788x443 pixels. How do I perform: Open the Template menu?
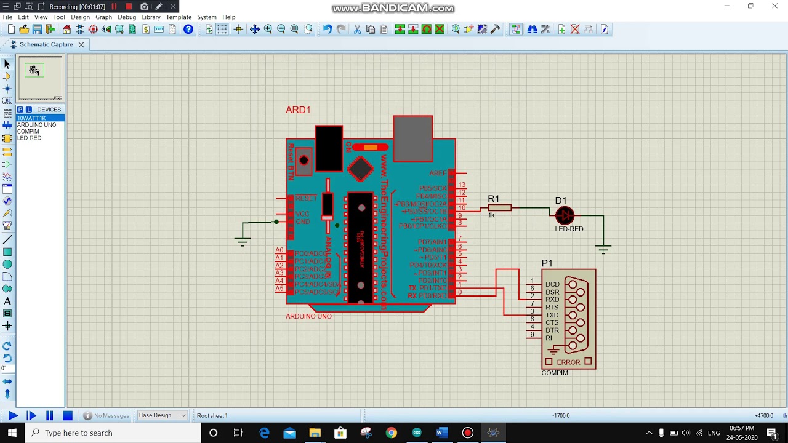(x=179, y=17)
